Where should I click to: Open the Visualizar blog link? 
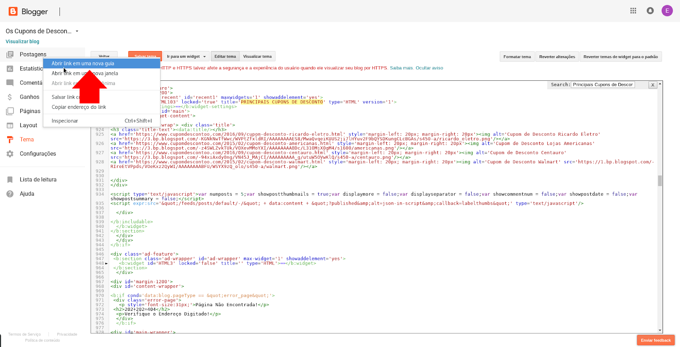coord(23,42)
